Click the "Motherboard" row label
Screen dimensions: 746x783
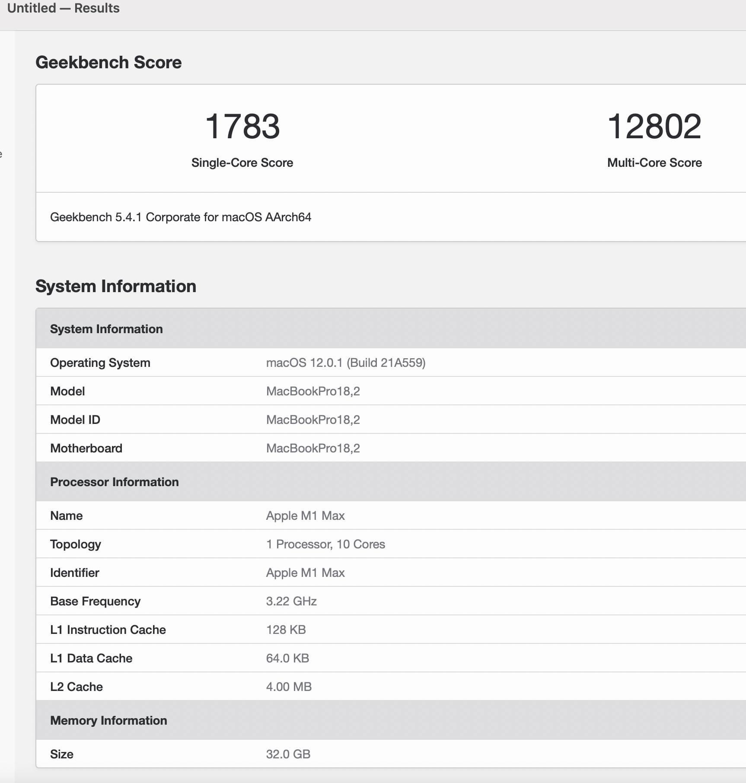pyautogui.click(x=86, y=448)
